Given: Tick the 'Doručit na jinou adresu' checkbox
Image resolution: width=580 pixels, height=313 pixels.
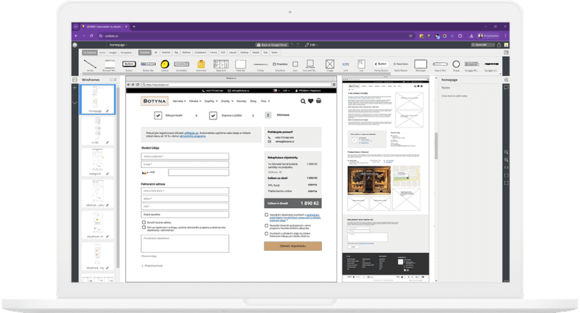Looking at the screenshot, I should [144, 222].
